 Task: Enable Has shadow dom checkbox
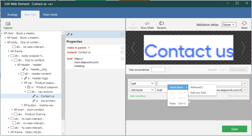tap(225, 95)
